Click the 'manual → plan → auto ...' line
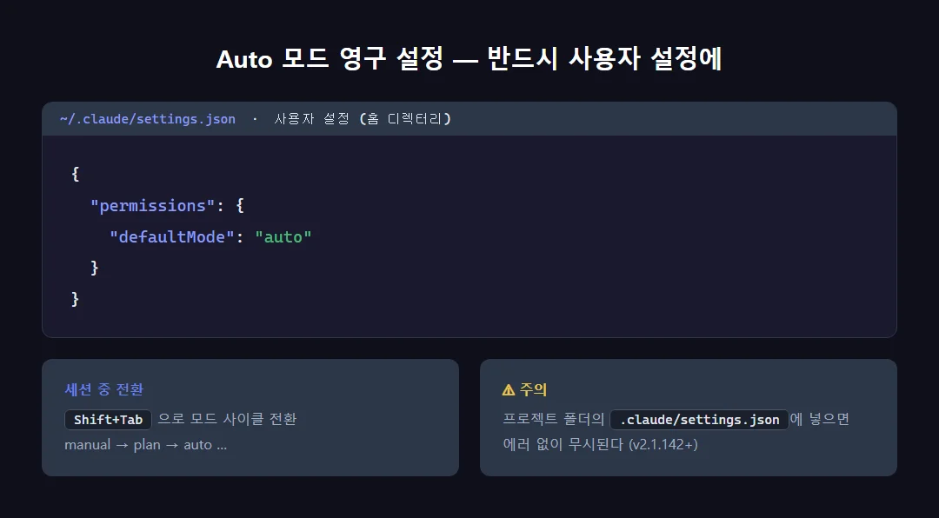 145,444
